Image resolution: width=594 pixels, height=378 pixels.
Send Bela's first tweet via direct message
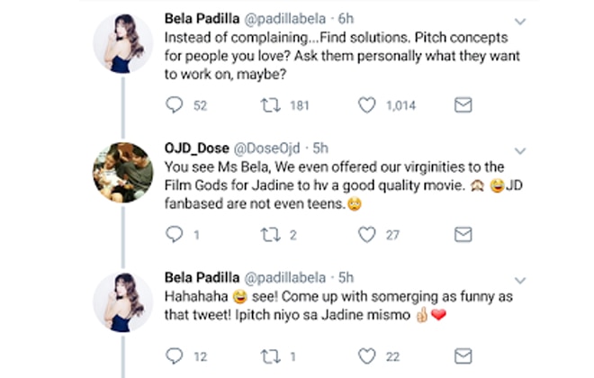tap(463, 105)
